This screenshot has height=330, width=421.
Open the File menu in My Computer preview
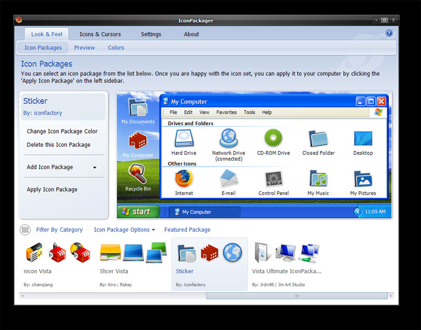tap(173, 112)
